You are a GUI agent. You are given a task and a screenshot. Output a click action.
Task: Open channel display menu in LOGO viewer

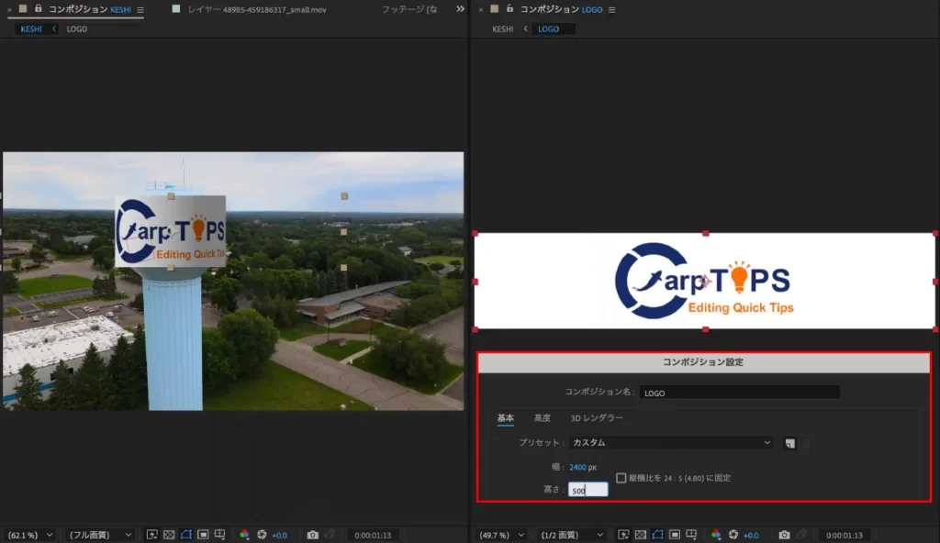pos(716,535)
